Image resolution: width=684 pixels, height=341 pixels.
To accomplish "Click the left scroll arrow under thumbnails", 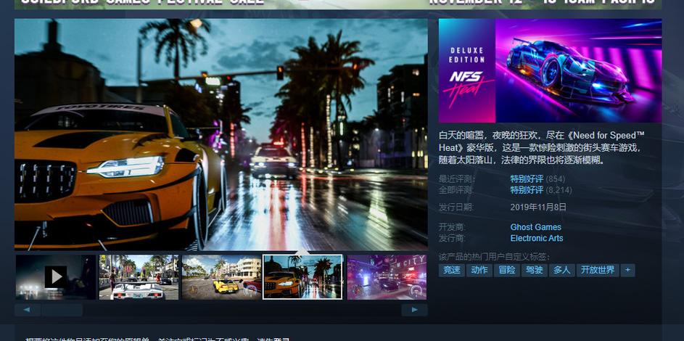I will [x=27, y=310].
